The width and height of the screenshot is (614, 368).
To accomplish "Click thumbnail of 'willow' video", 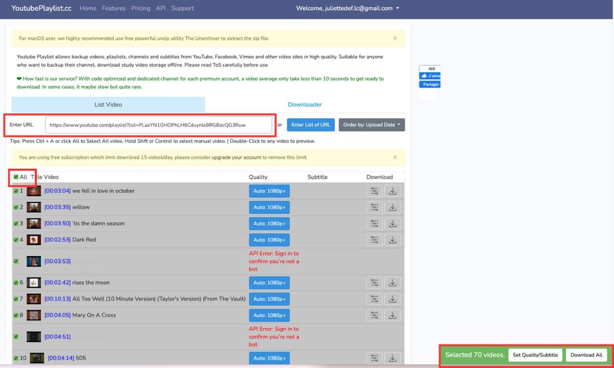I will pyautogui.click(x=34, y=208).
